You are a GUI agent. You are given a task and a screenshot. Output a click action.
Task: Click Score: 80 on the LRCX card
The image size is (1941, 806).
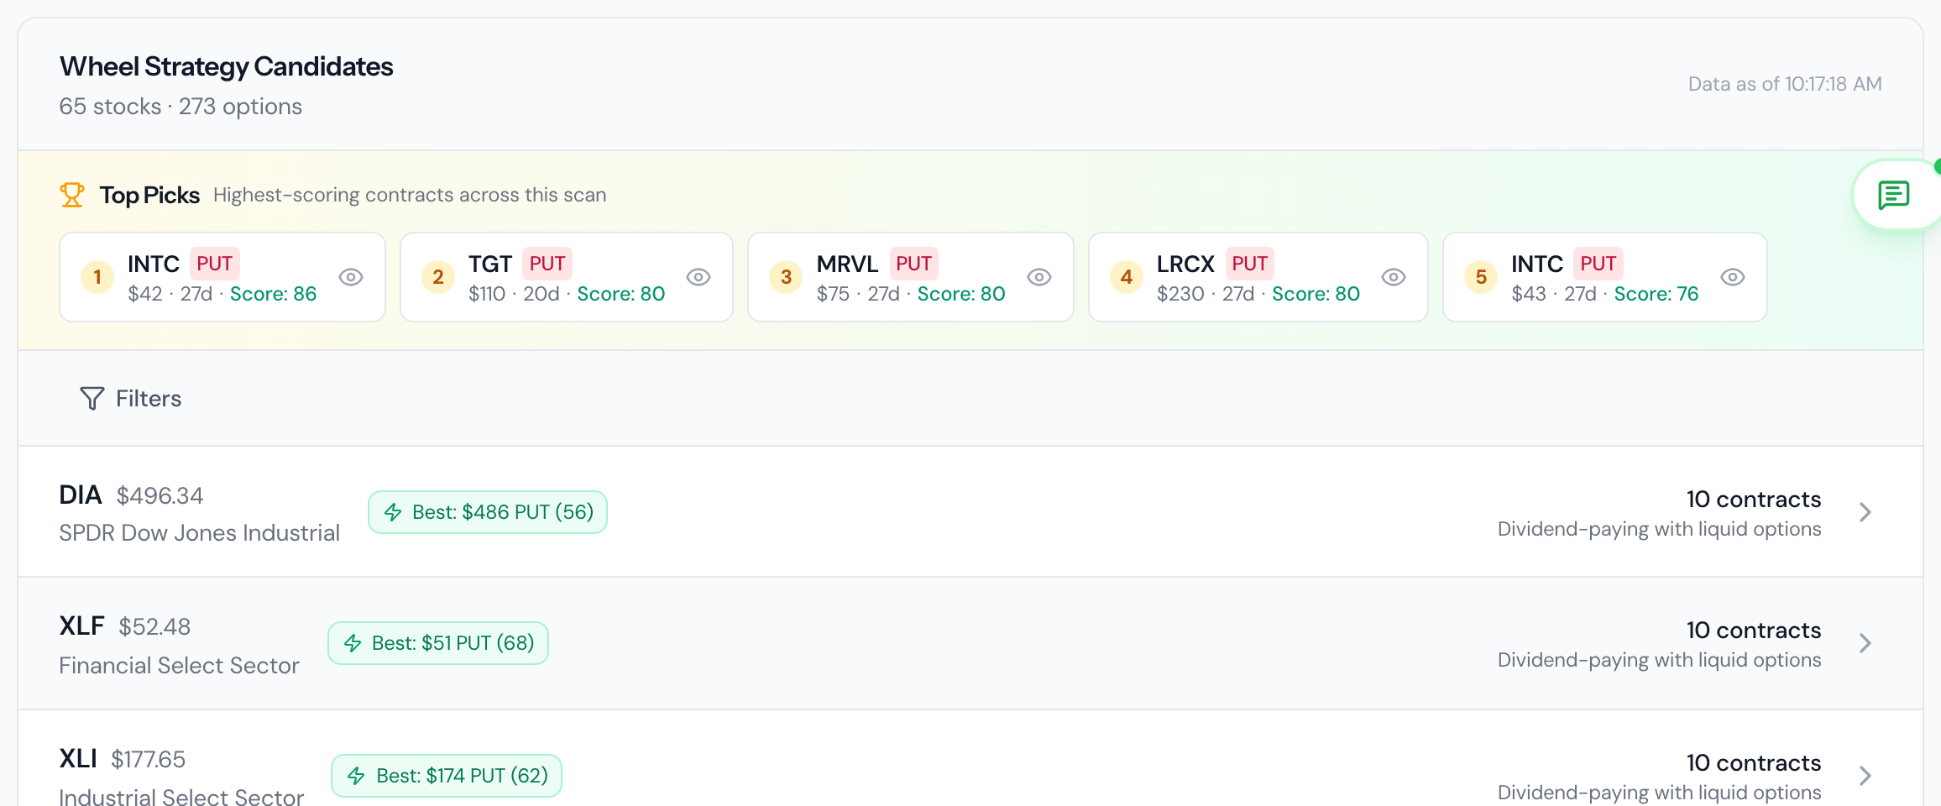tap(1316, 294)
